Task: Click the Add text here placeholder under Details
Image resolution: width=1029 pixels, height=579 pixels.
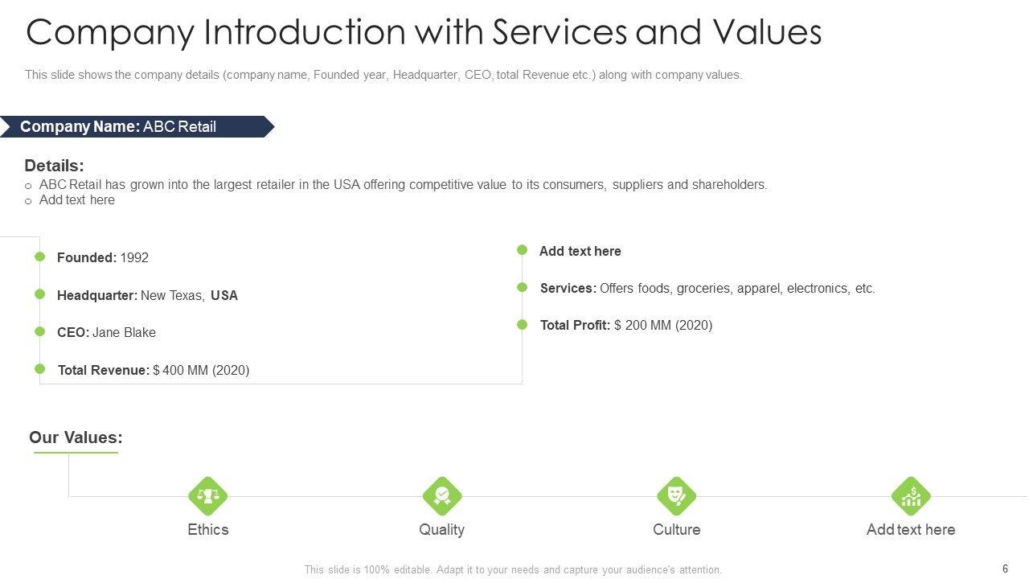Action: [77, 200]
